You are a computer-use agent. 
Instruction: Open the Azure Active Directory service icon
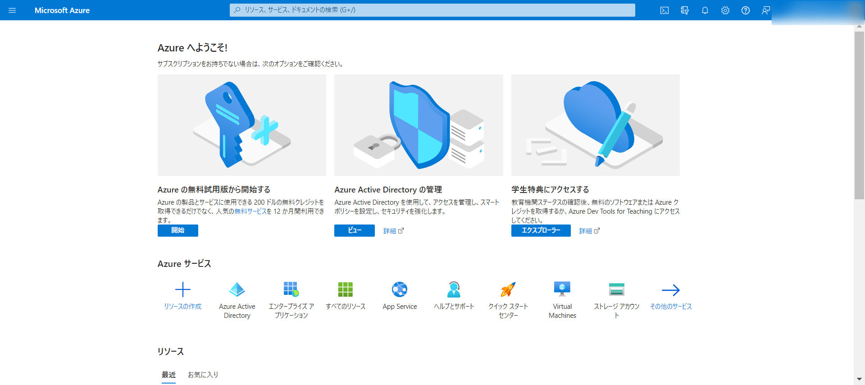(237, 289)
